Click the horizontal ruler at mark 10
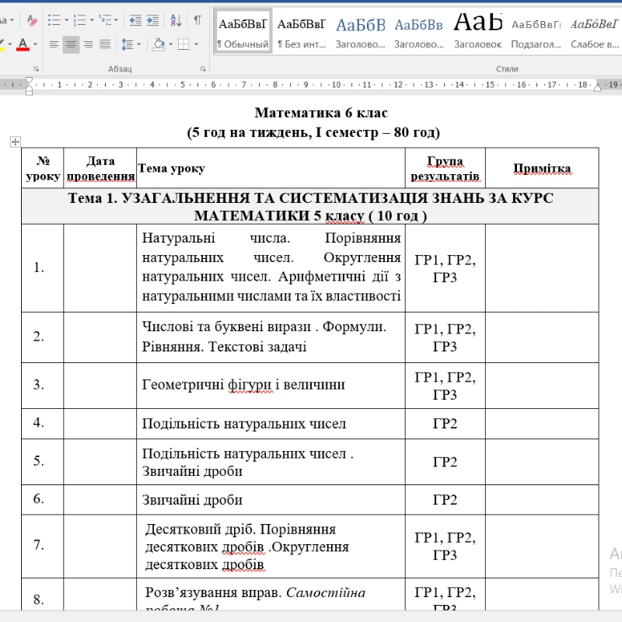This screenshot has height=622, width=622. pos(336,85)
